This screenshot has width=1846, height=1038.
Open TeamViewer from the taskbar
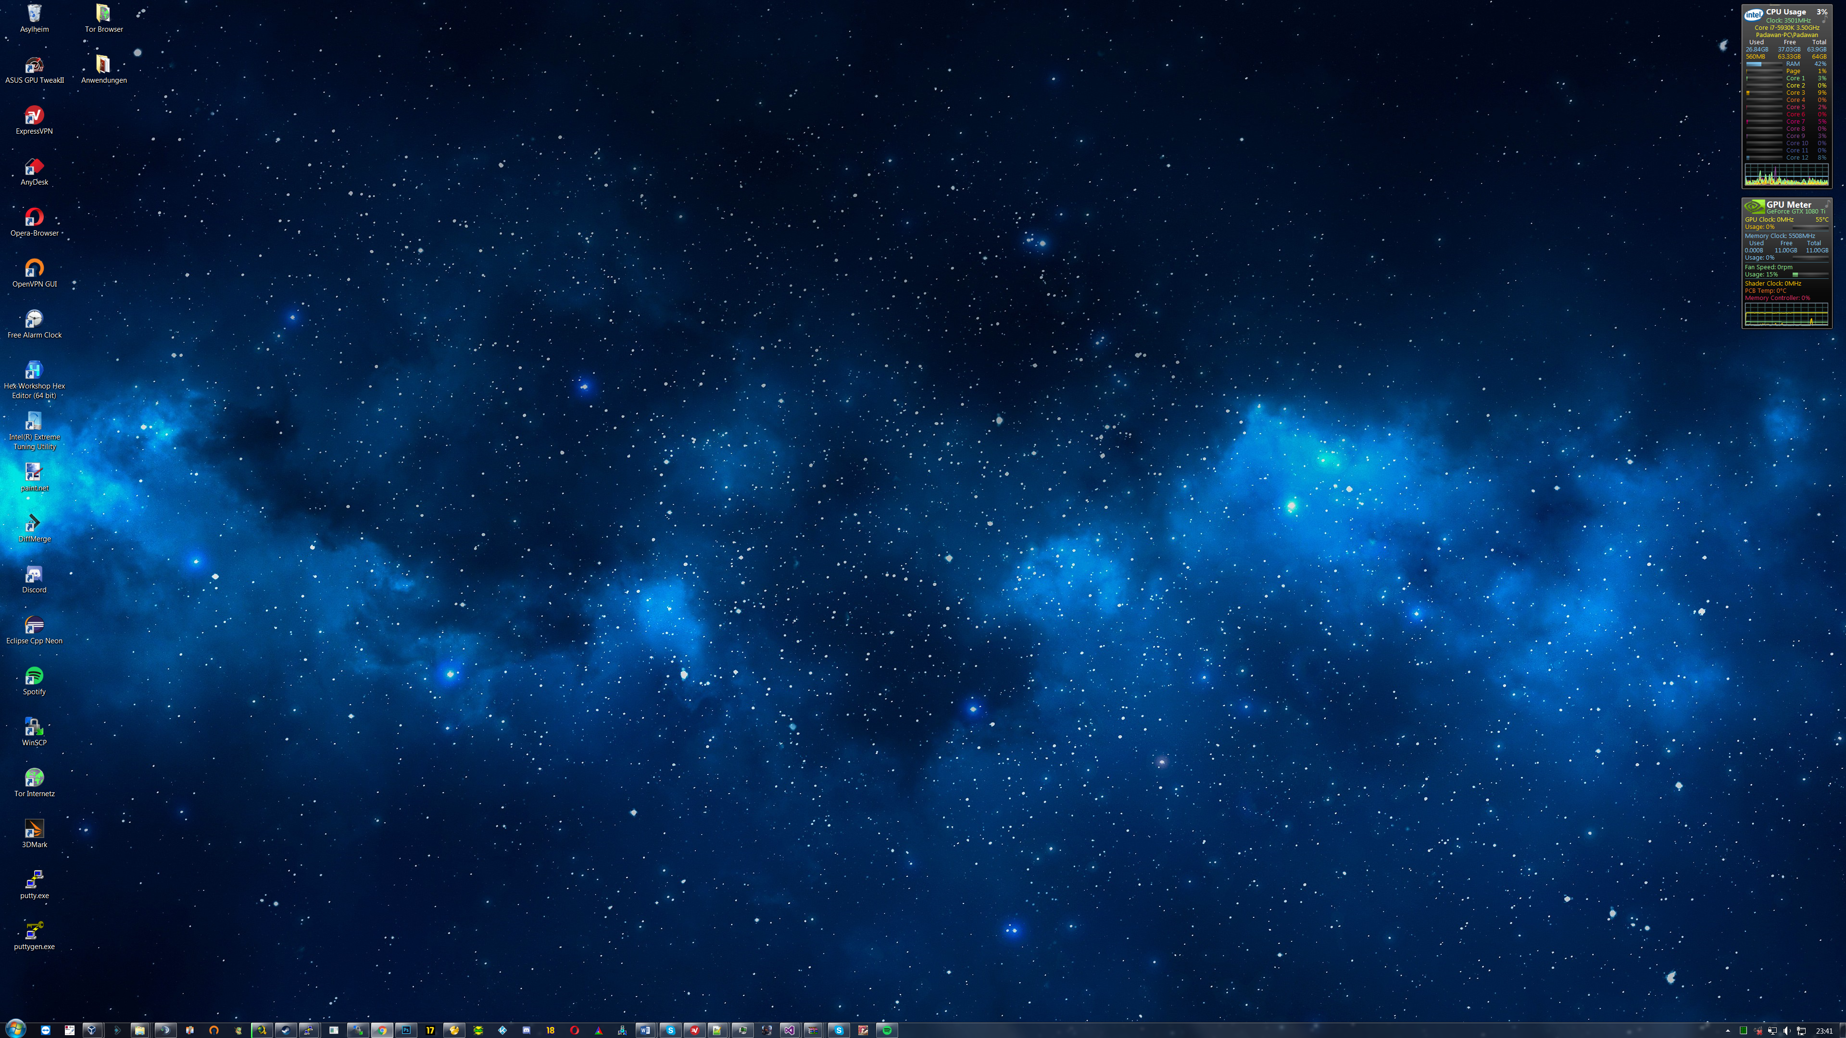[46, 1030]
